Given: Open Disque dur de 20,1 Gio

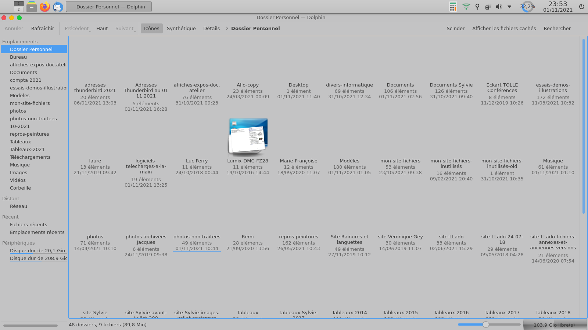Looking at the screenshot, I should 34,250.
